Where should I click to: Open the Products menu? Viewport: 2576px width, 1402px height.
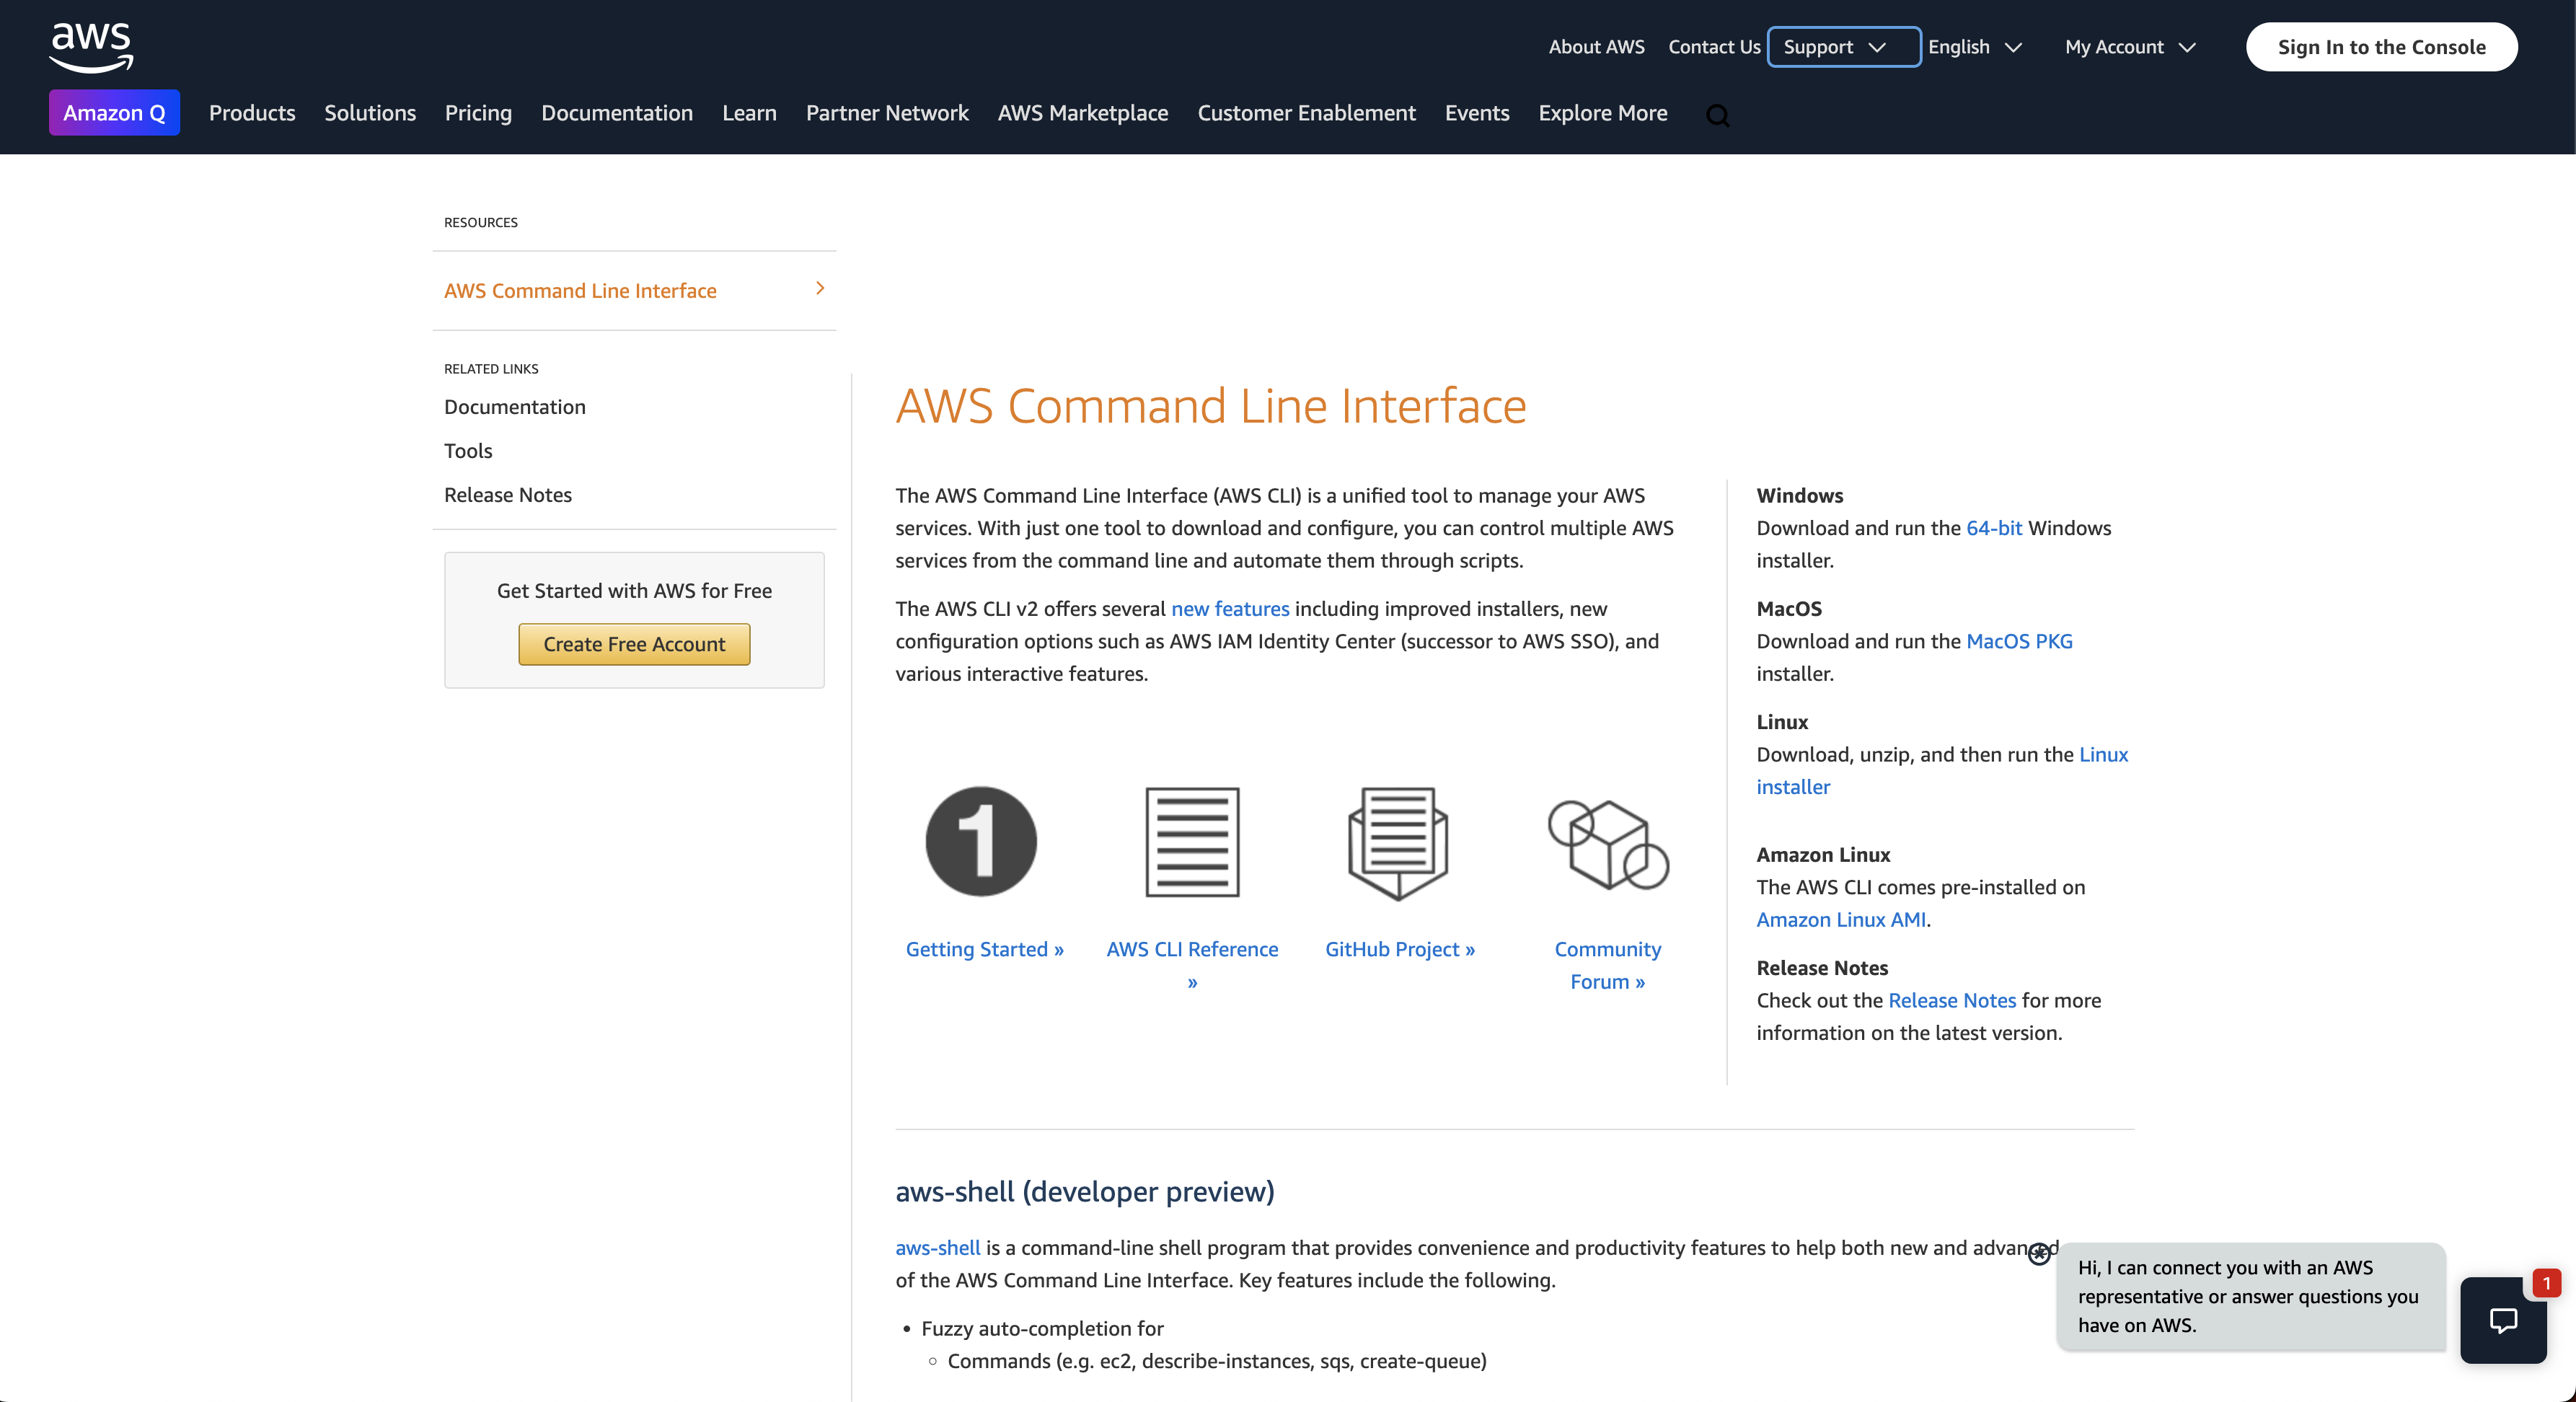[x=252, y=113]
